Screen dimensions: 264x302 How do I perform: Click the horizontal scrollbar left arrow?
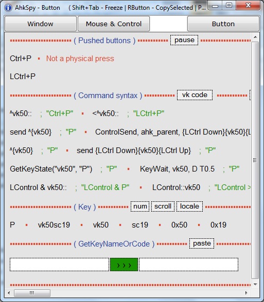click(9, 293)
